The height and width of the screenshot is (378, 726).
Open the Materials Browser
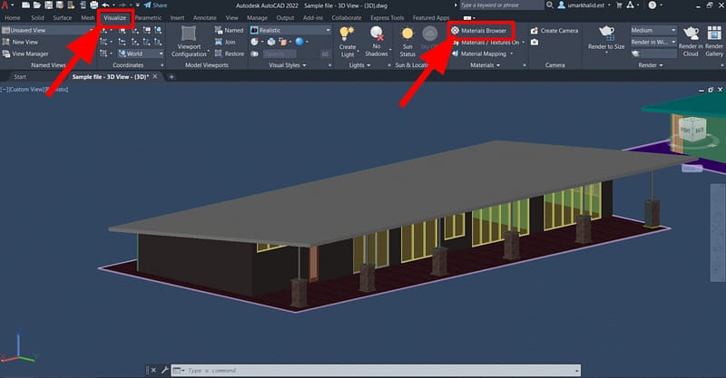(483, 30)
